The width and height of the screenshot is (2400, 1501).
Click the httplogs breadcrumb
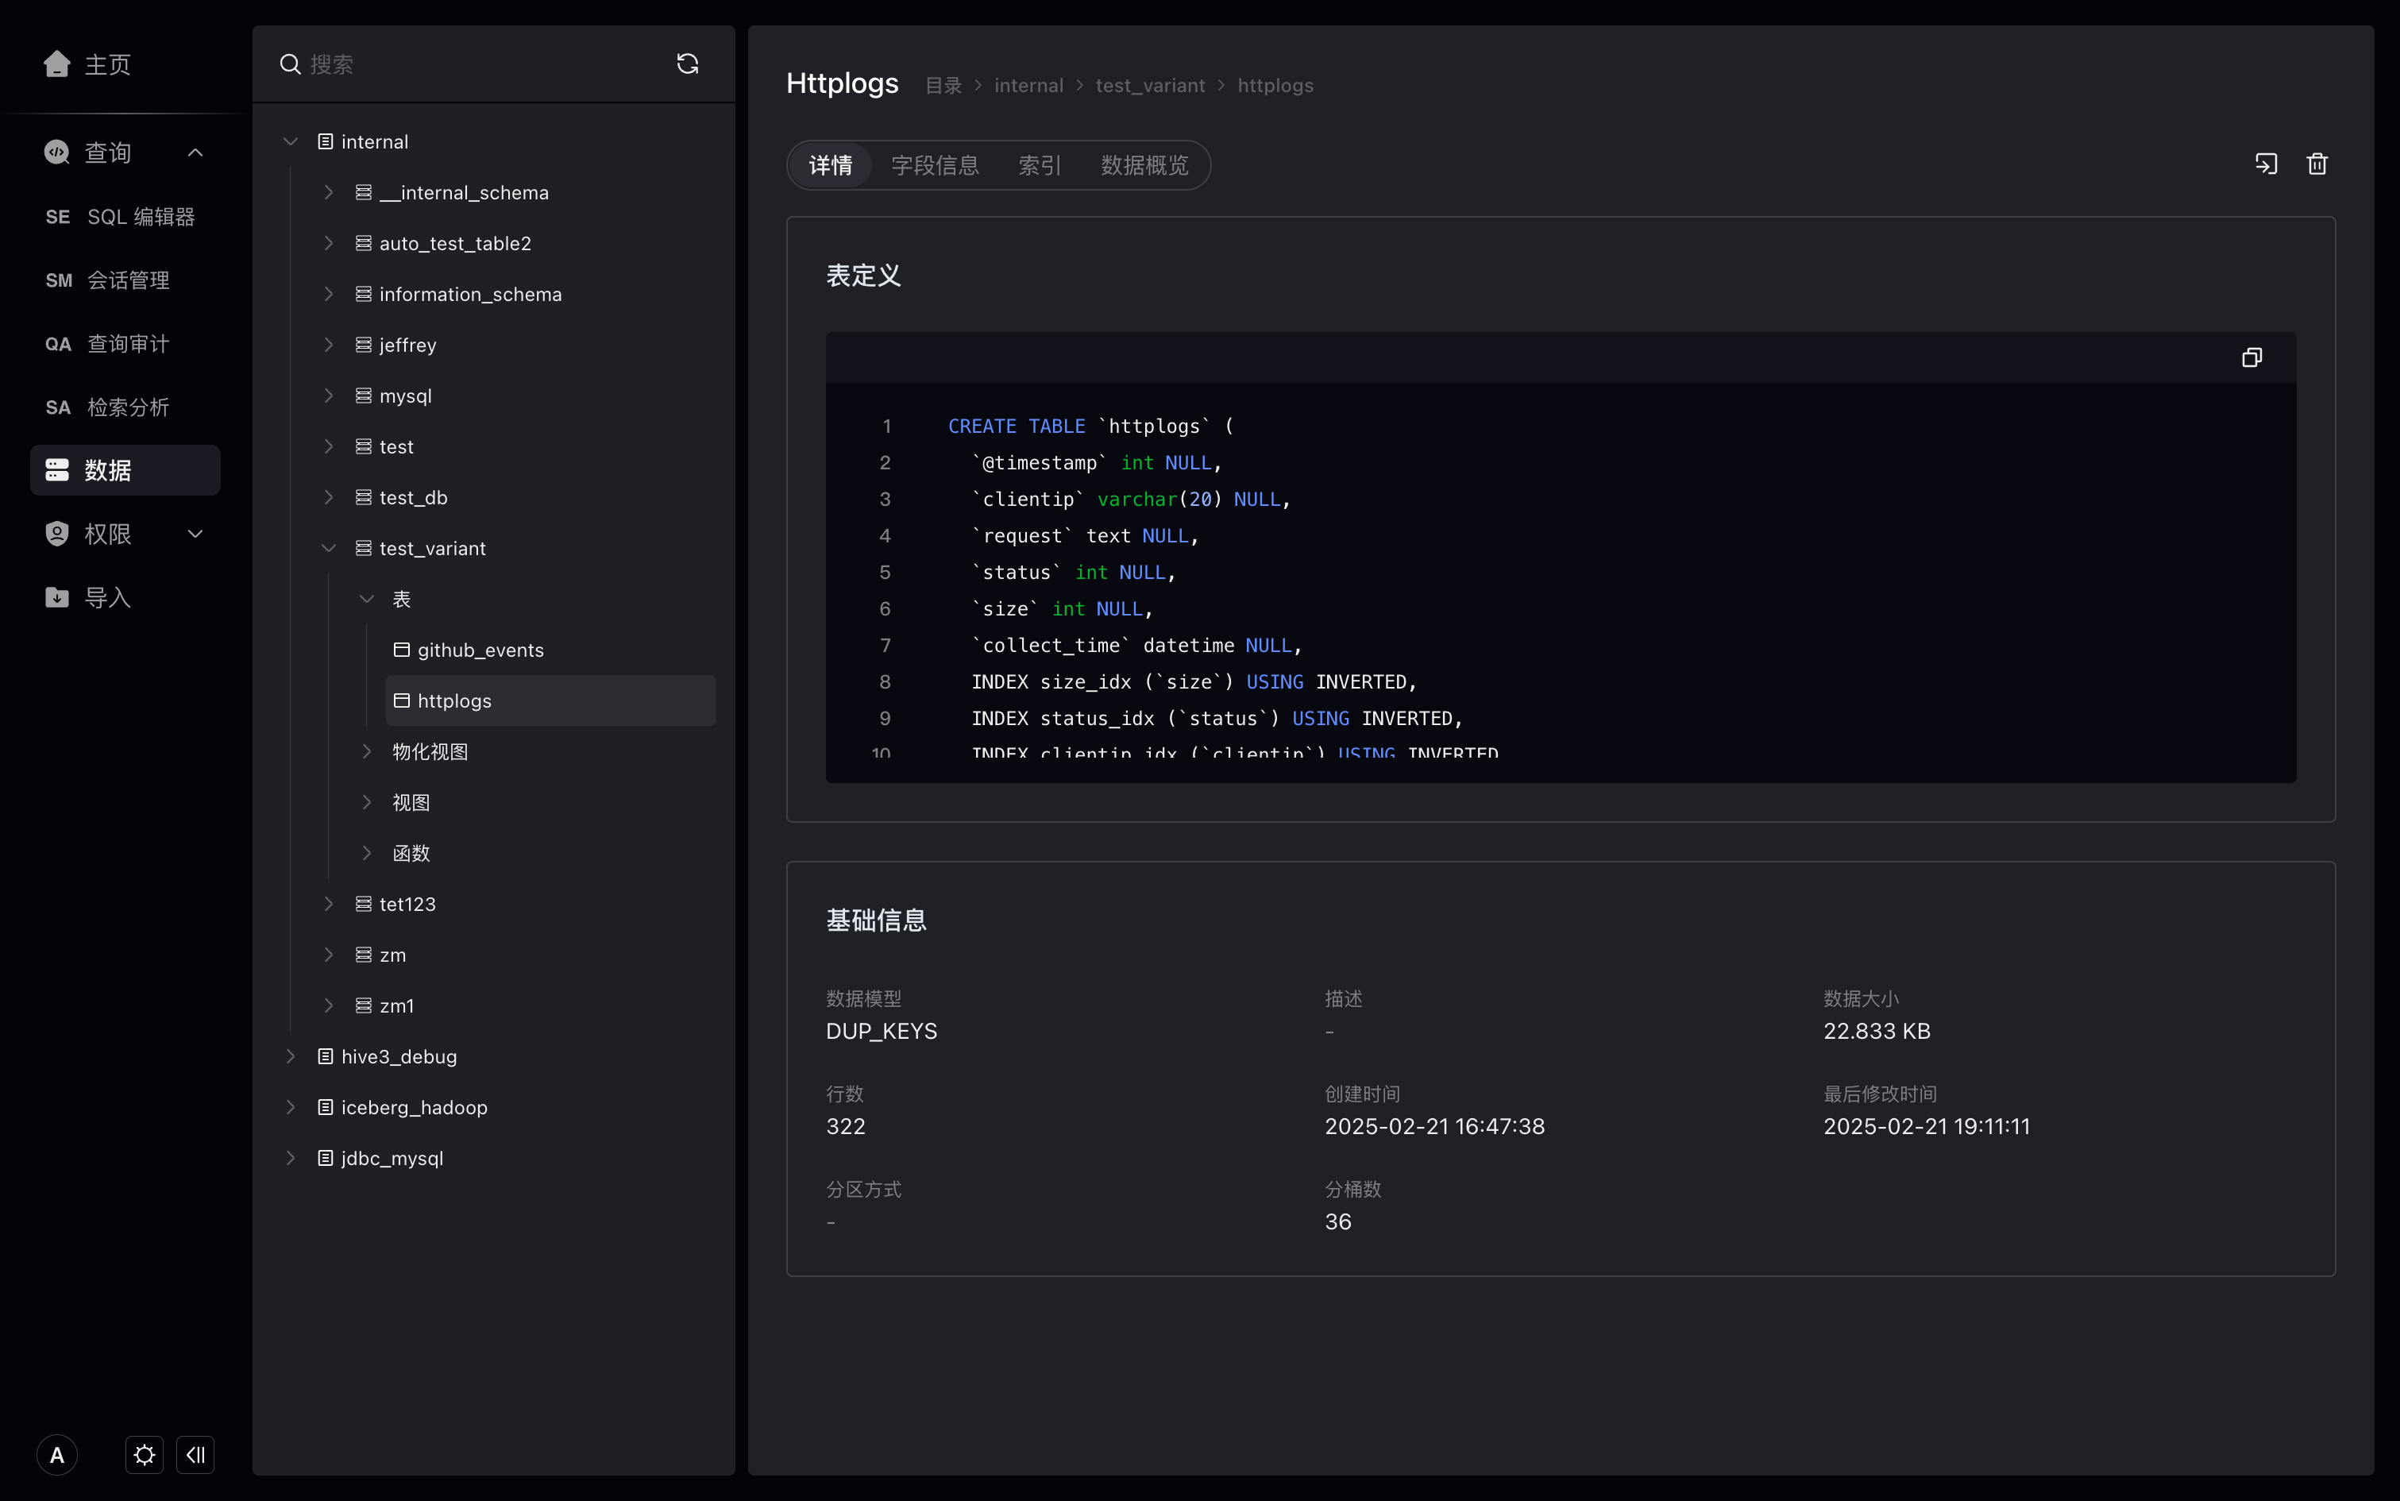coord(1275,86)
